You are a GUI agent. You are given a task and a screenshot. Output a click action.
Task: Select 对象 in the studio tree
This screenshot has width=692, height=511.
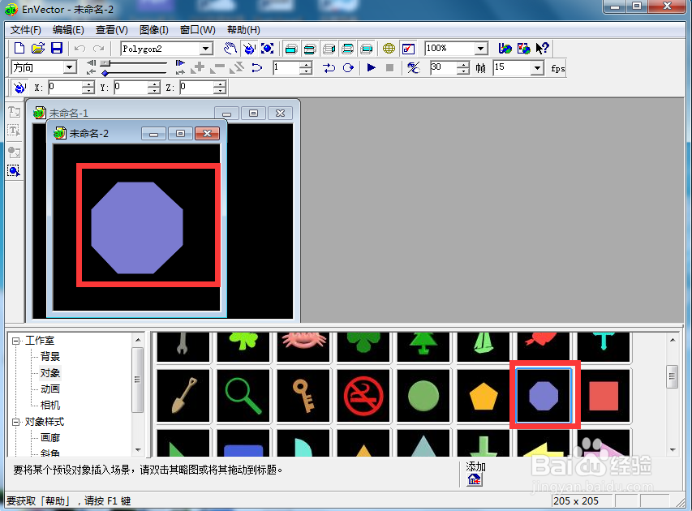coord(49,373)
